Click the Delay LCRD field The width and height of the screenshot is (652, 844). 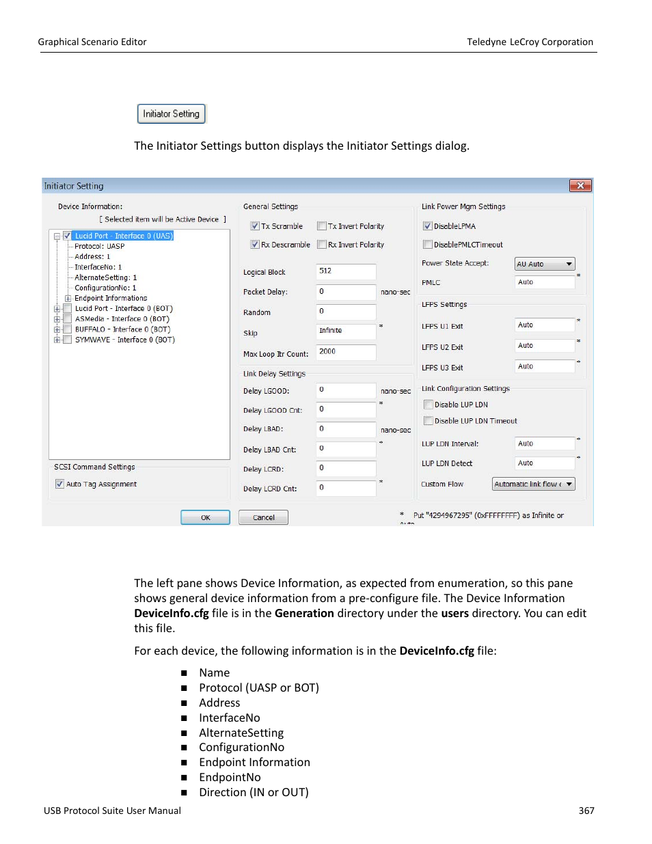click(x=346, y=468)
